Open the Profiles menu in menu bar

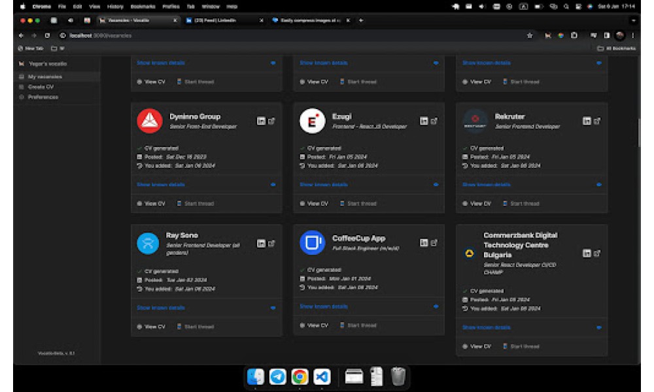tap(171, 7)
